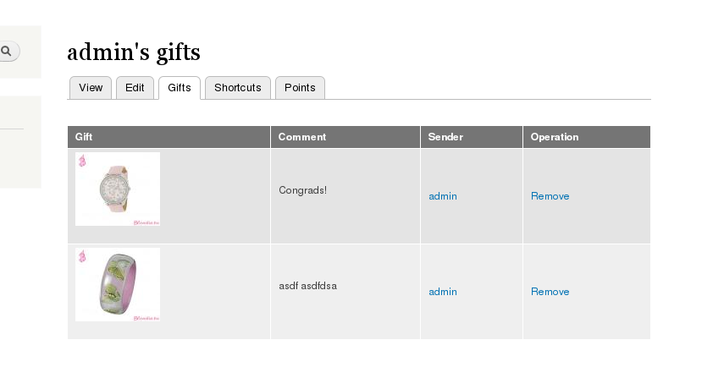
Task: Open the View tab
Action: point(91,88)
